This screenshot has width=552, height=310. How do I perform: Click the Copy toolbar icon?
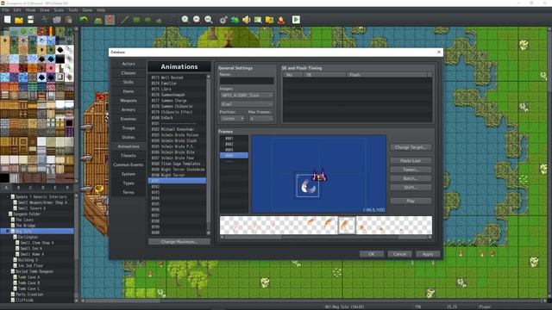(57, 20)
